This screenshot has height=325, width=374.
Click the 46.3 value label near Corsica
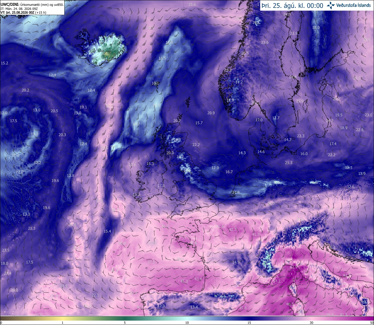(290, 304)
